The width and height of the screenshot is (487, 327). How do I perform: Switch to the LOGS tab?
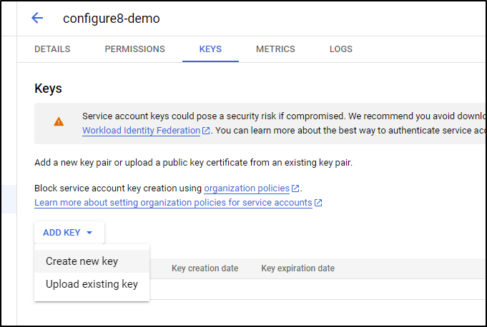[341, 49]
